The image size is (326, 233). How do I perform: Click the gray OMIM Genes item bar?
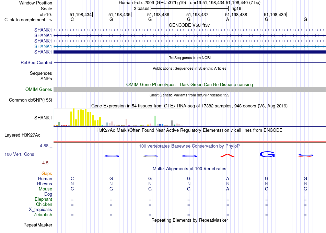coord(190,89)
